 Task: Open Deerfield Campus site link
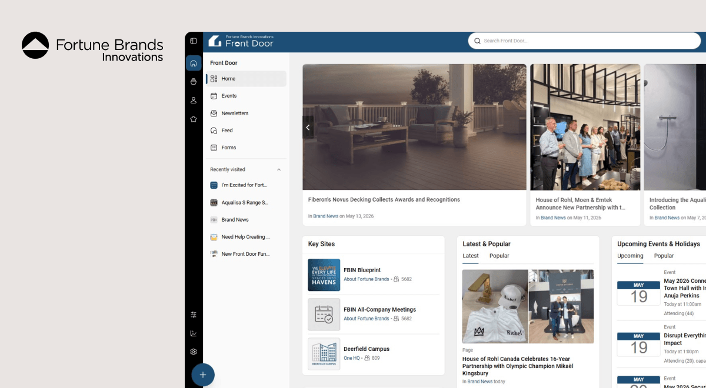(367, 349)
